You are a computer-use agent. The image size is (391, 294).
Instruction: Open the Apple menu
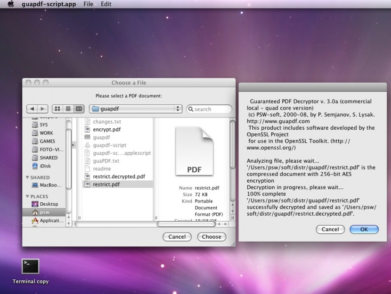tap(11, 4)
